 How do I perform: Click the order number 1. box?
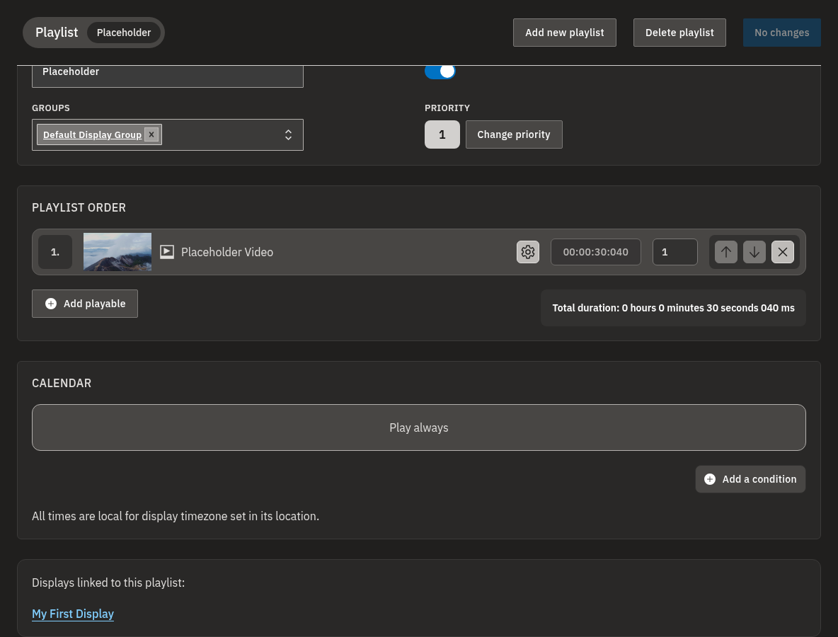coord(55,252)
